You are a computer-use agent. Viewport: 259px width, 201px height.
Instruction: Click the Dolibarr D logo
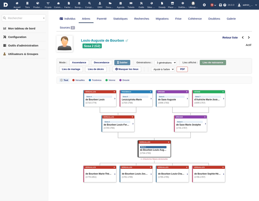tap(6, 5)
